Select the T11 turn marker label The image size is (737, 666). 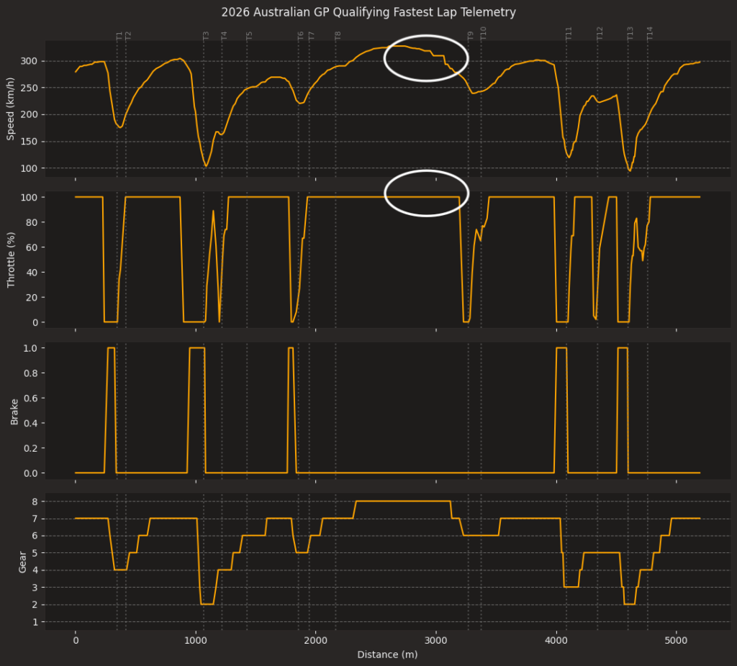point(569,33)
